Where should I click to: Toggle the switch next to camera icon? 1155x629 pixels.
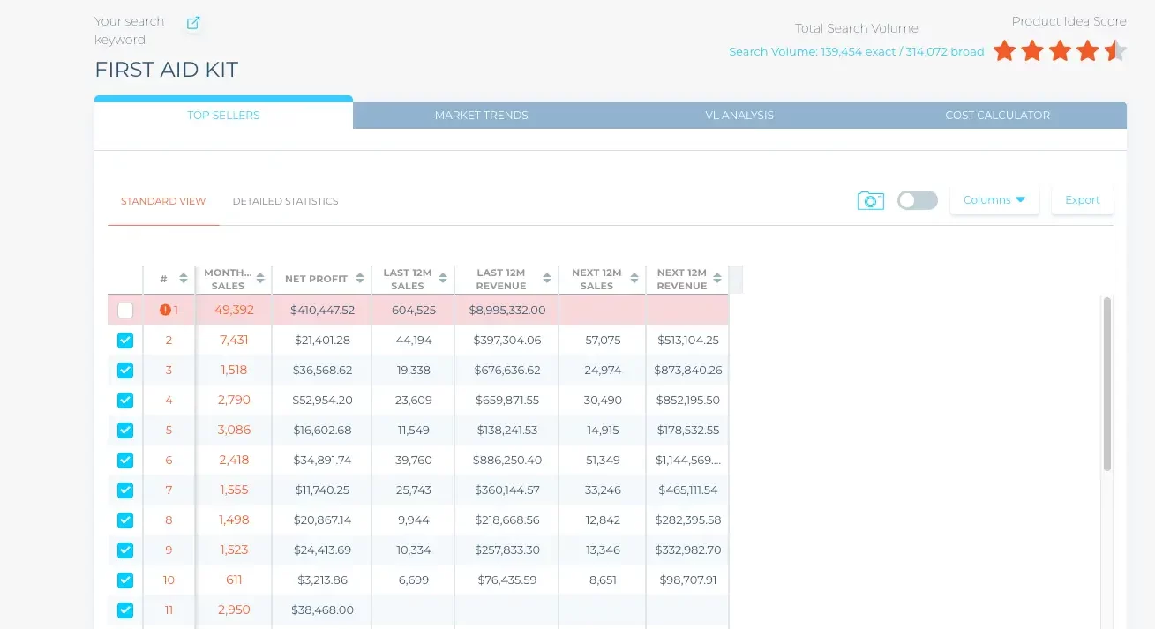917,200
